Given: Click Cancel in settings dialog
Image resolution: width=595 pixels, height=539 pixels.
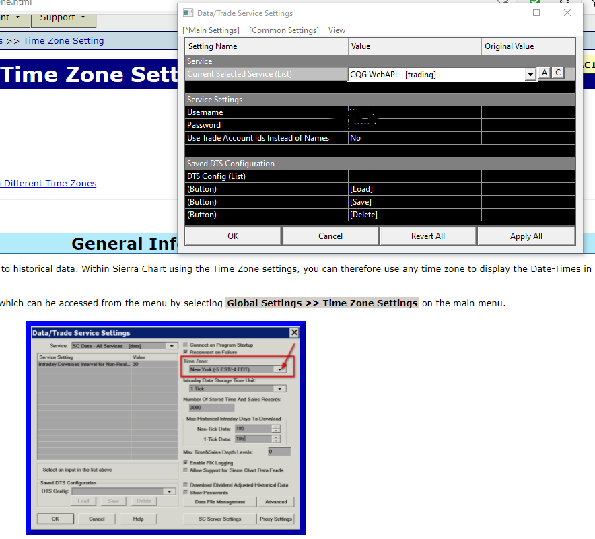Looking at the screenshot, I should tap(330, 236).
